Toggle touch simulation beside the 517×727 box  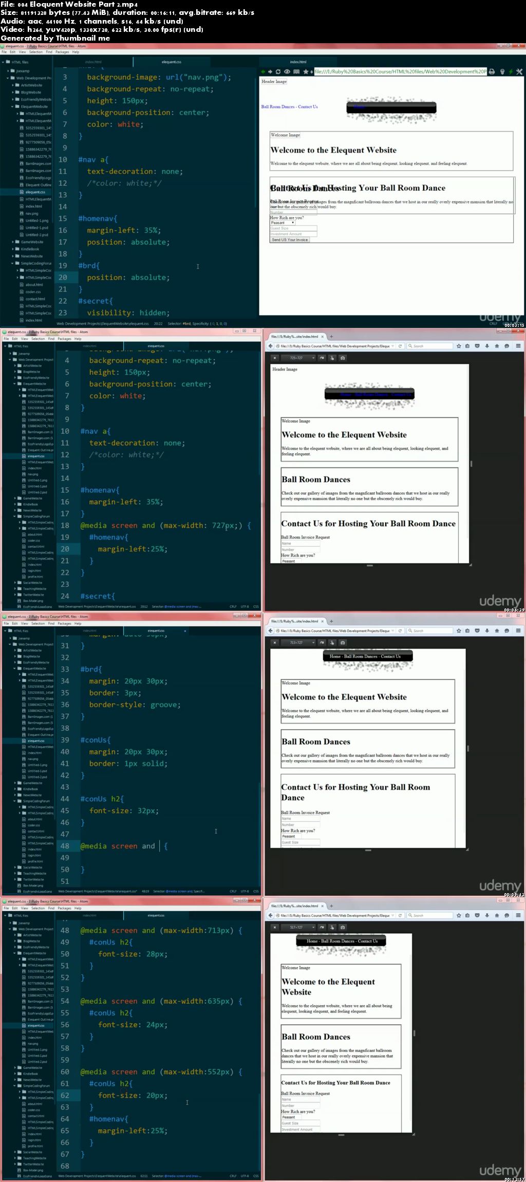tap(332, 927)
